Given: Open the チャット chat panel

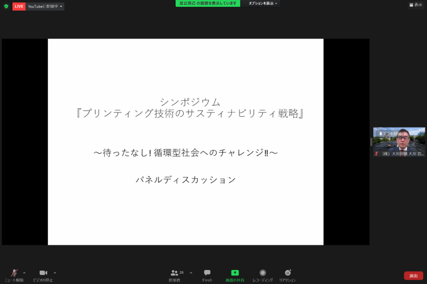Looking at the screenshot, I should (207, 273).
